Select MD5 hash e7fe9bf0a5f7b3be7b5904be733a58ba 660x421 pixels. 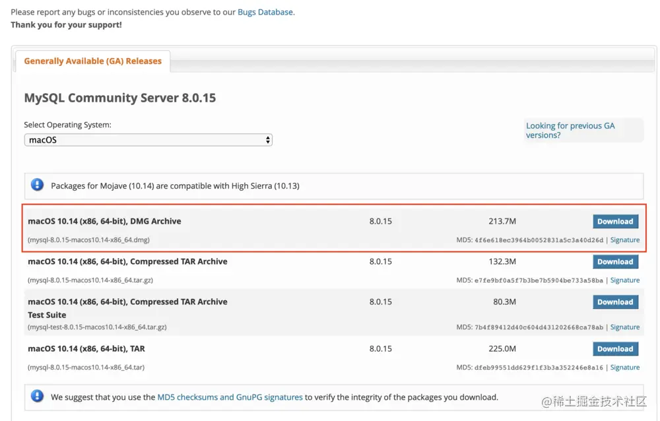[539, 280]
